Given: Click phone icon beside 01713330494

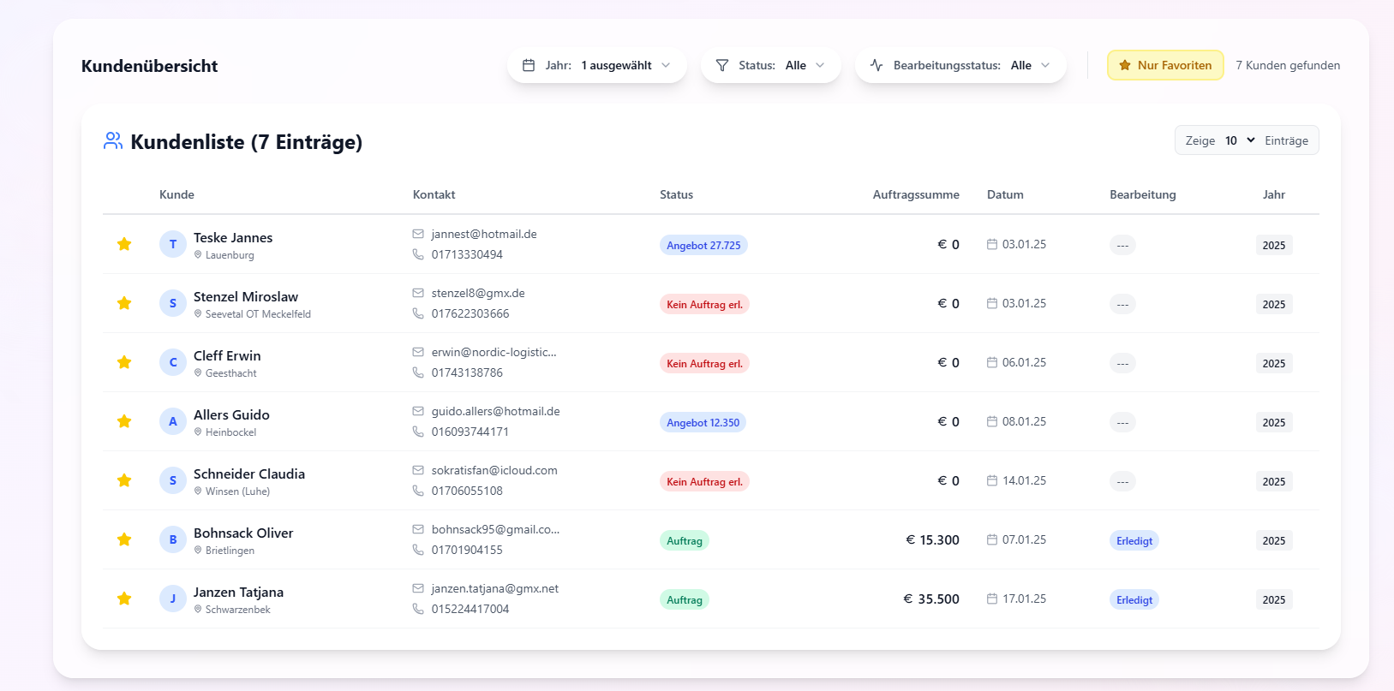Looking at the screenshot, I should (418, 254).
